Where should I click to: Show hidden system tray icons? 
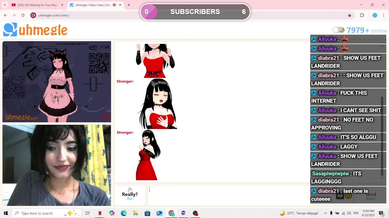click(325, 213)
